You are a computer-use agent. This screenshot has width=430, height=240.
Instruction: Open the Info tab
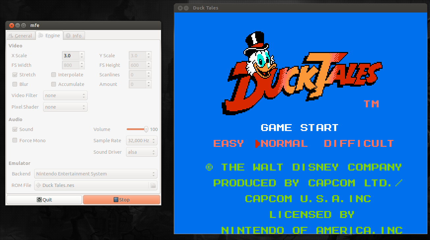tap(74, 36)
